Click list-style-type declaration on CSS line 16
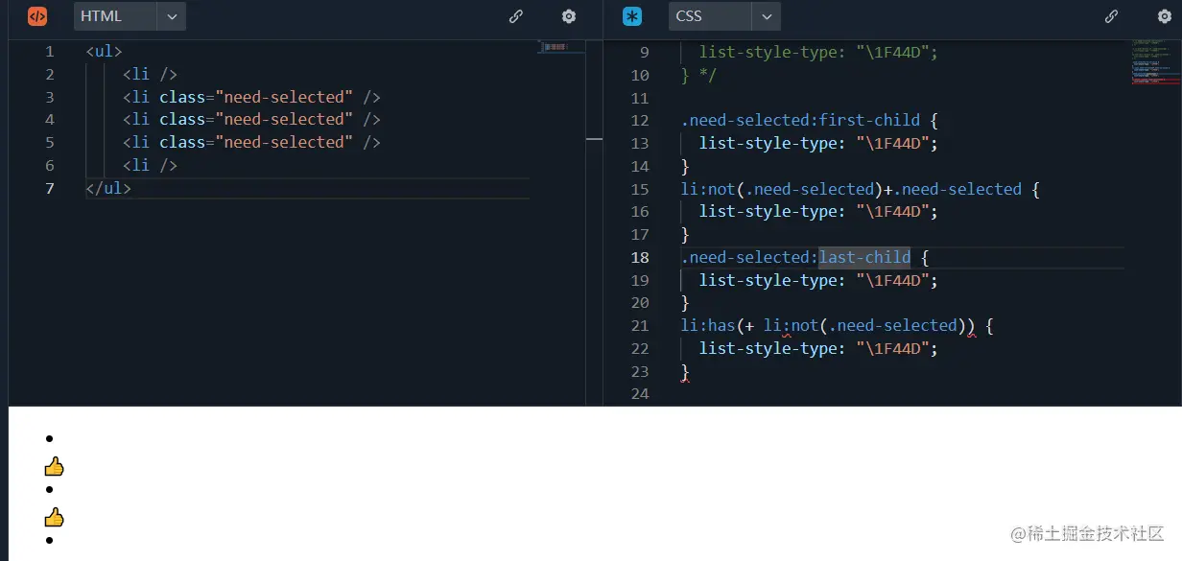 click(x=818, y=212)
